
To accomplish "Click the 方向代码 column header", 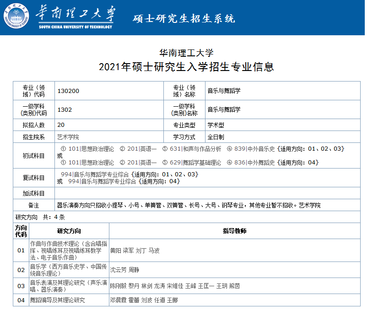I will [x=21, y=231].
